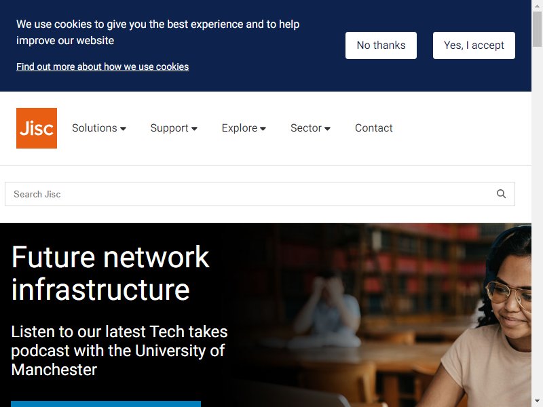
Task: Click the Solutions dropdown caret icon
Action: point(123,129)
